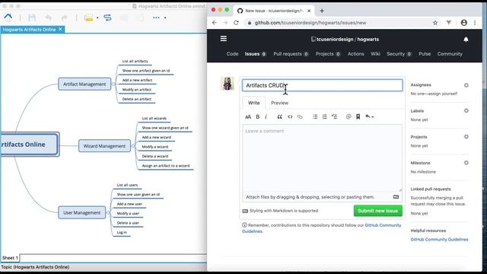Go to the repository Projects tab

tap(328, 54)
